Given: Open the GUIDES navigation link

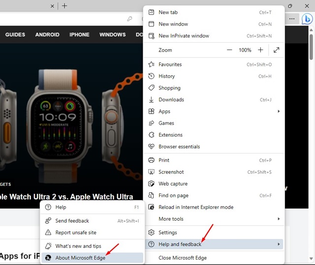Looking at the screenshot, I should [15, 35].
